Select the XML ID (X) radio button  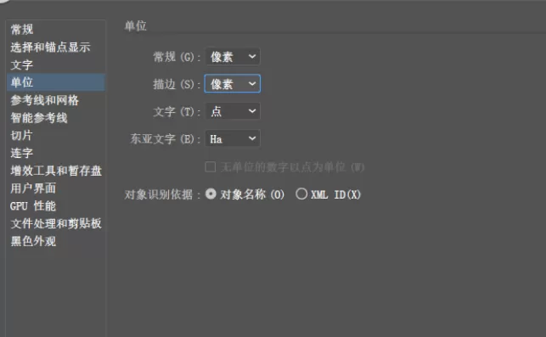[301, 194]
